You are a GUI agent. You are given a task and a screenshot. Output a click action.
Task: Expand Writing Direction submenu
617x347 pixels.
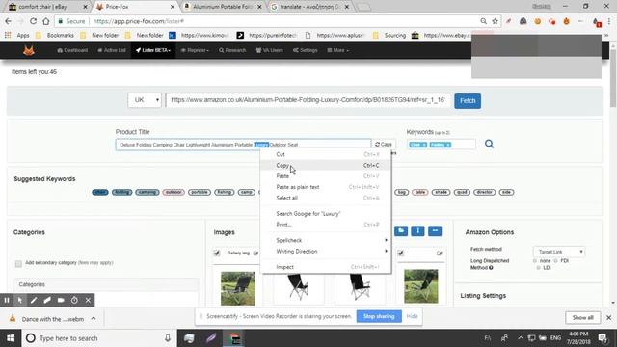[x=326, y=252]
